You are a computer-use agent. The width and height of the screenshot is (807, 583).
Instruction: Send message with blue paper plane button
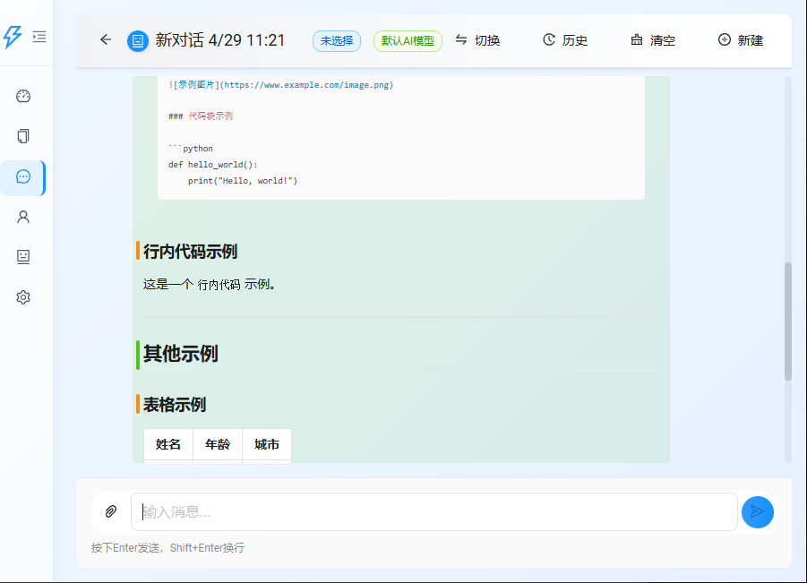[x=757, y=512]
